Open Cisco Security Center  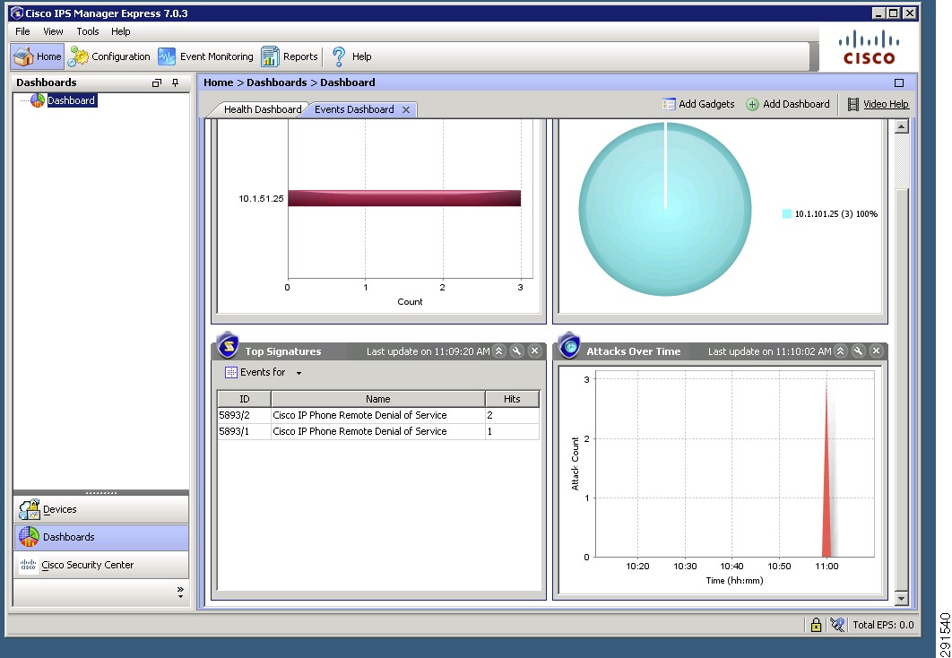tap(100, 565)
